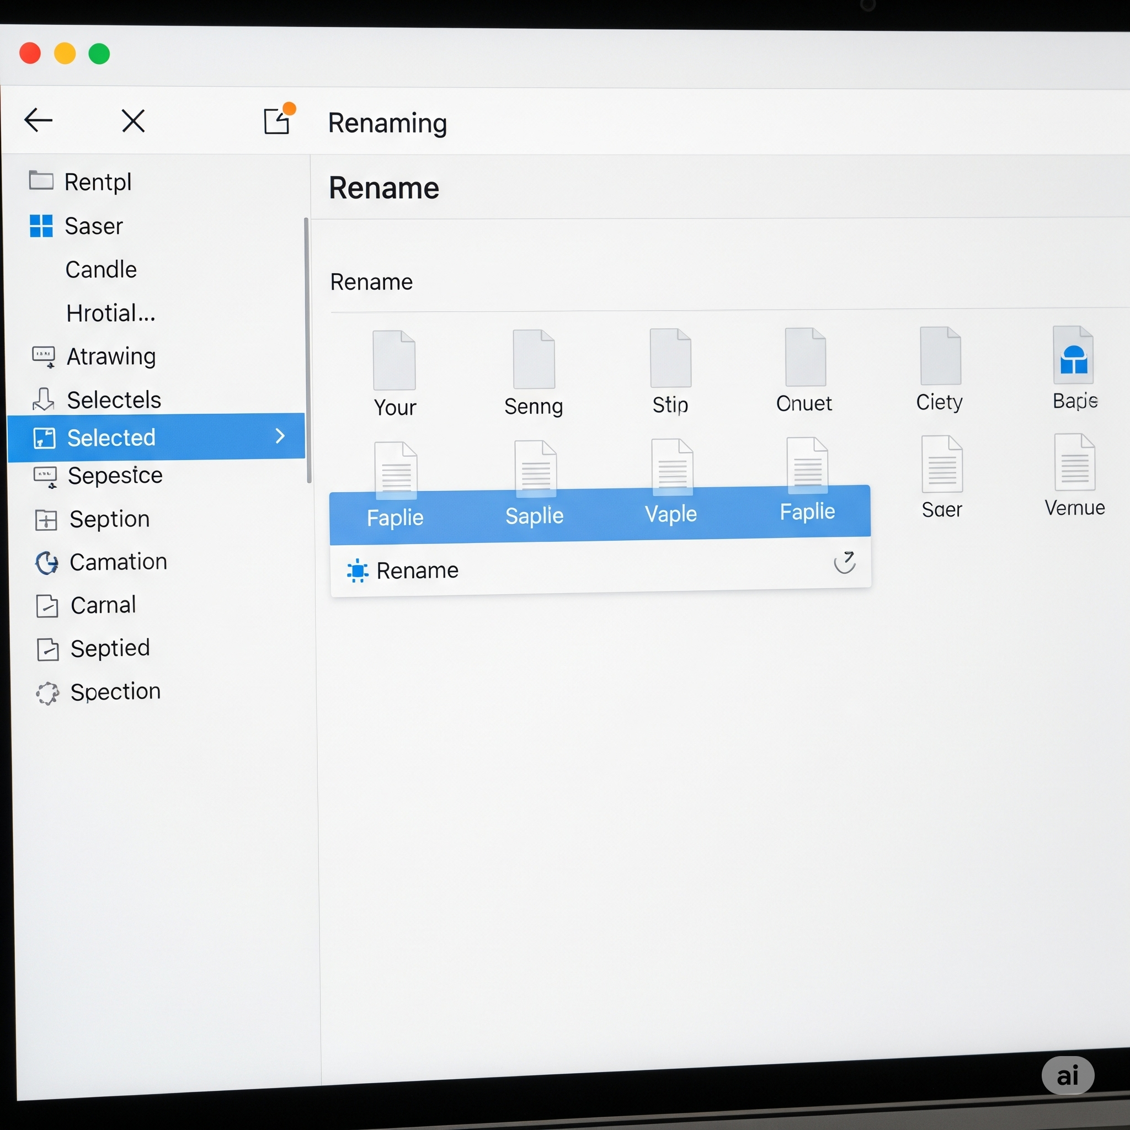The image size is (1130, 1130).
Task: Click the X cancel icon in toolbar
Action: click(x=134, y=121)
